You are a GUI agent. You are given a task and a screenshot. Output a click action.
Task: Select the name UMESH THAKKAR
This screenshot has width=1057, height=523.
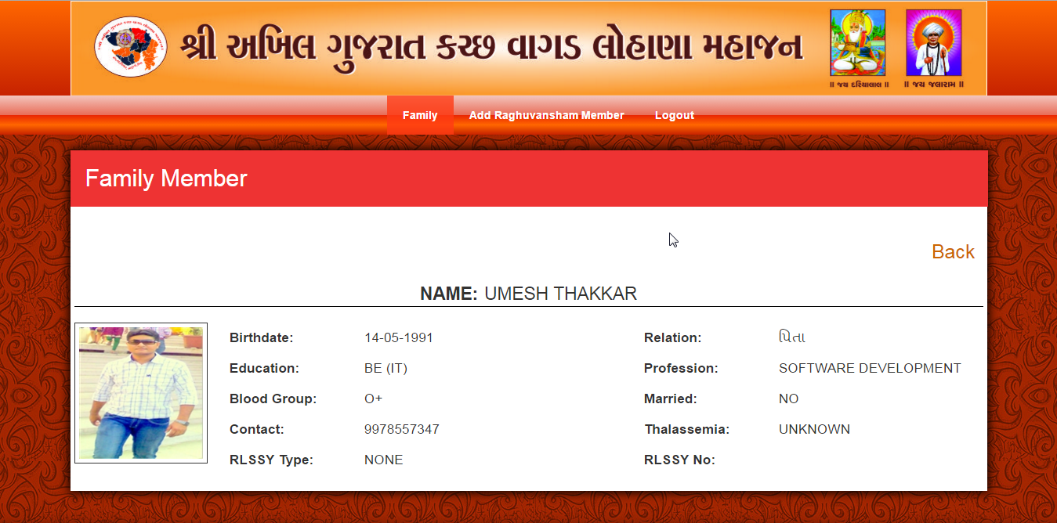[560, 294]
